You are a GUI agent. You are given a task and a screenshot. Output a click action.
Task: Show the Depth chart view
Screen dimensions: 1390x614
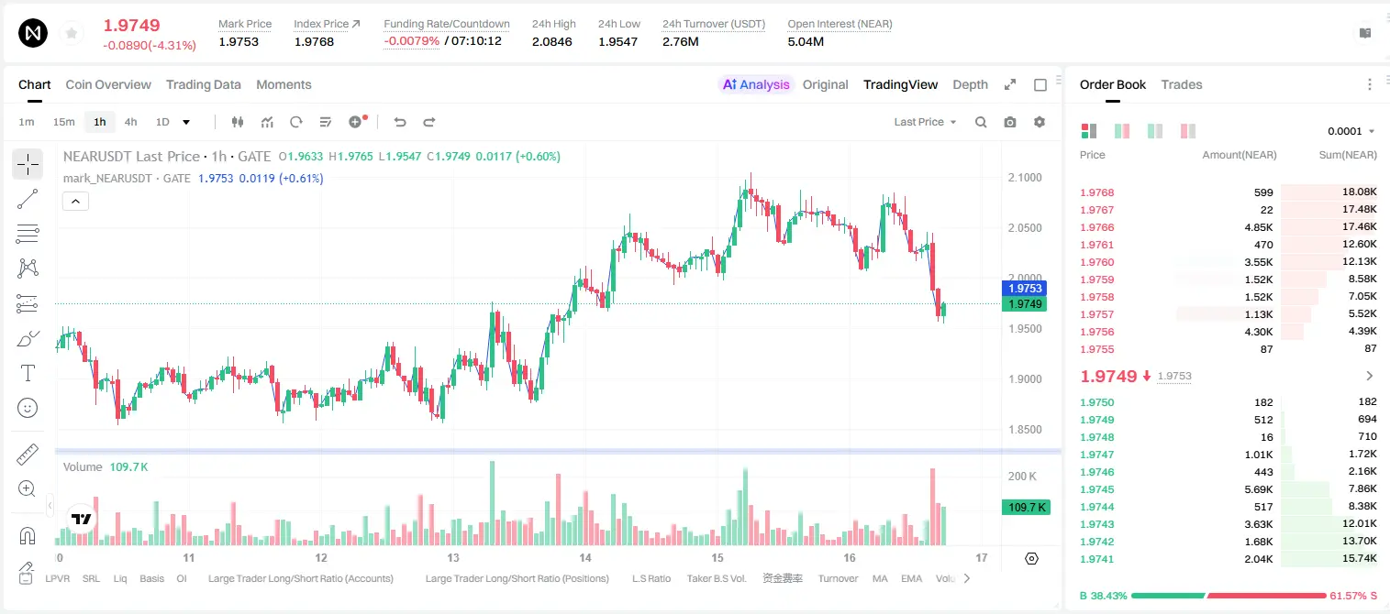pyautogui.click(x=970, y=84)
